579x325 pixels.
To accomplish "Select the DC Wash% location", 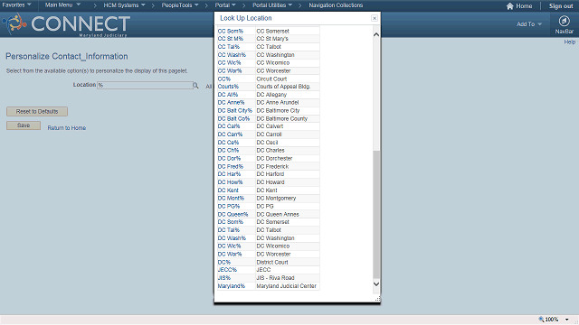I will 232,238.
